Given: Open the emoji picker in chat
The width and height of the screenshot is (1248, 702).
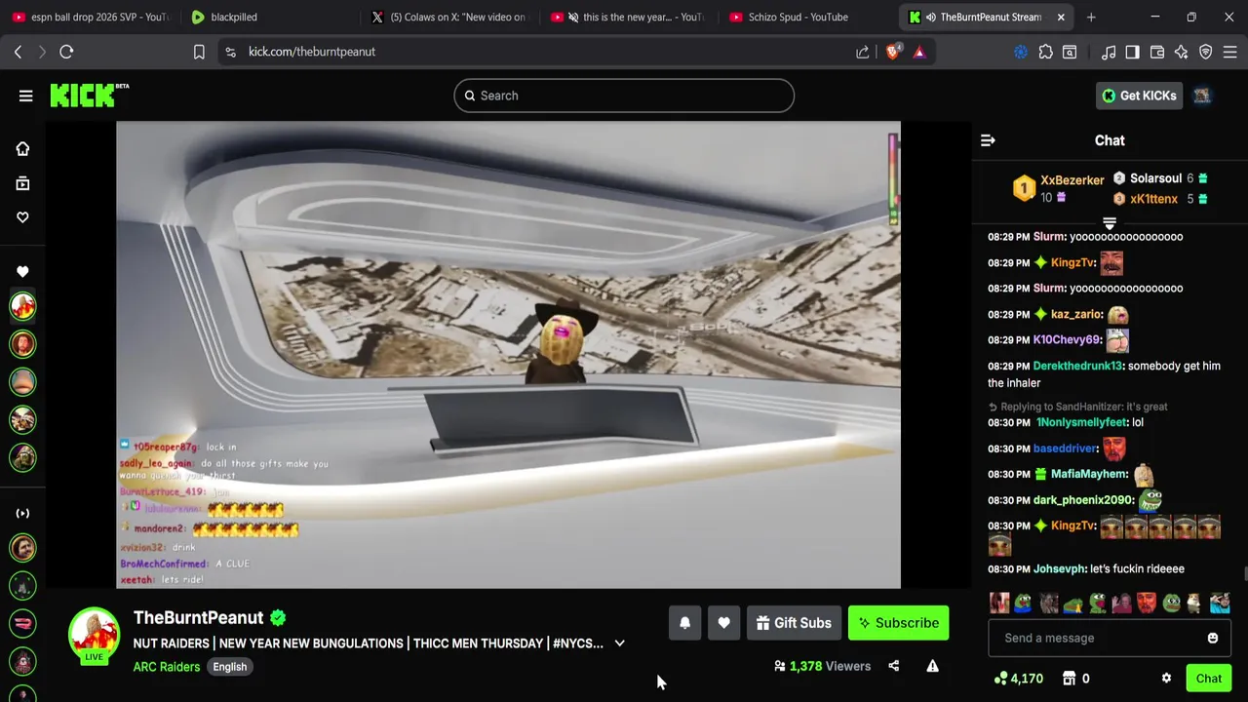Looking at the screenshot, I should point(1213,638).
